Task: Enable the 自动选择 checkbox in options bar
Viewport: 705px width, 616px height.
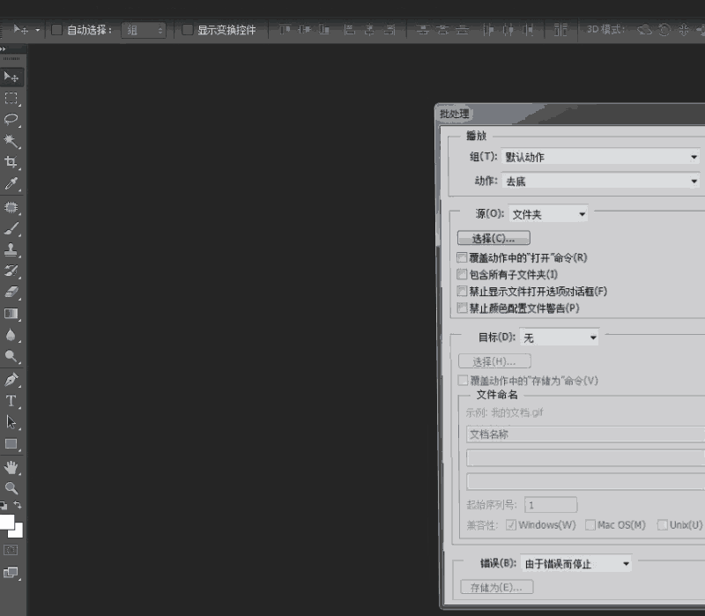Action: (x=57, y=30)
